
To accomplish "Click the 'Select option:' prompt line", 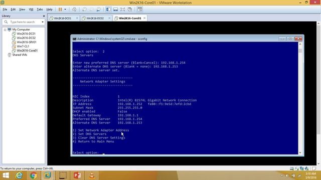I will 89,152.
